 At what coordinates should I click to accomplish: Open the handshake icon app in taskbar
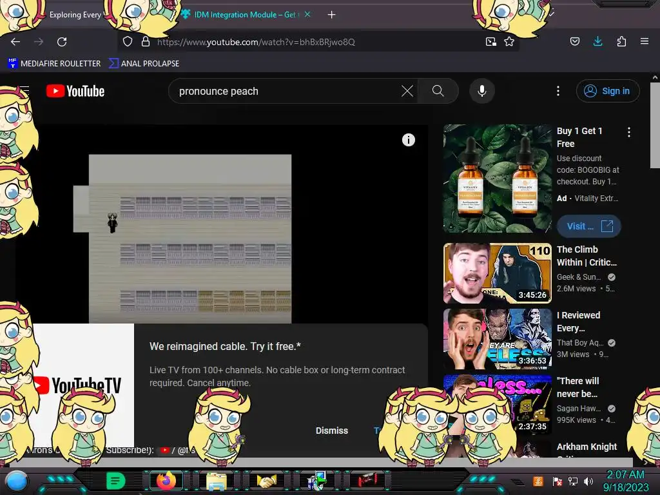pyautogui.click(x=267, y=481)
